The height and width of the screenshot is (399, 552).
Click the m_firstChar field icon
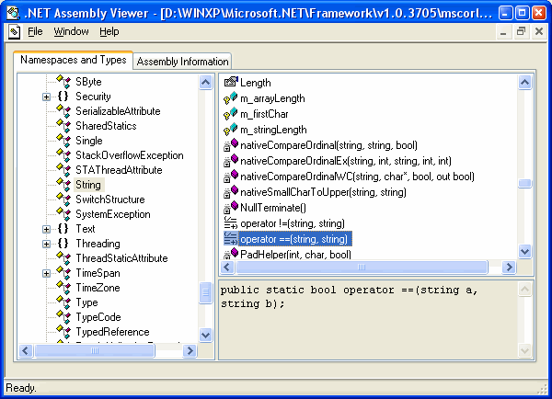231,114
